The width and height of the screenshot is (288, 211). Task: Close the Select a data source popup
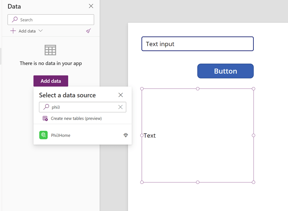[x=121, y=95]
